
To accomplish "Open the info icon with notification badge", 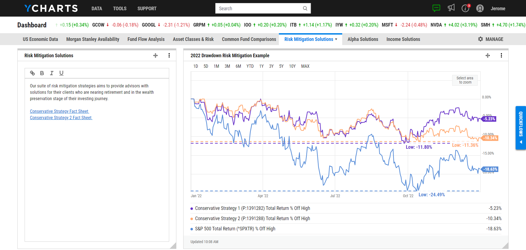I will (x=465, y=9).
